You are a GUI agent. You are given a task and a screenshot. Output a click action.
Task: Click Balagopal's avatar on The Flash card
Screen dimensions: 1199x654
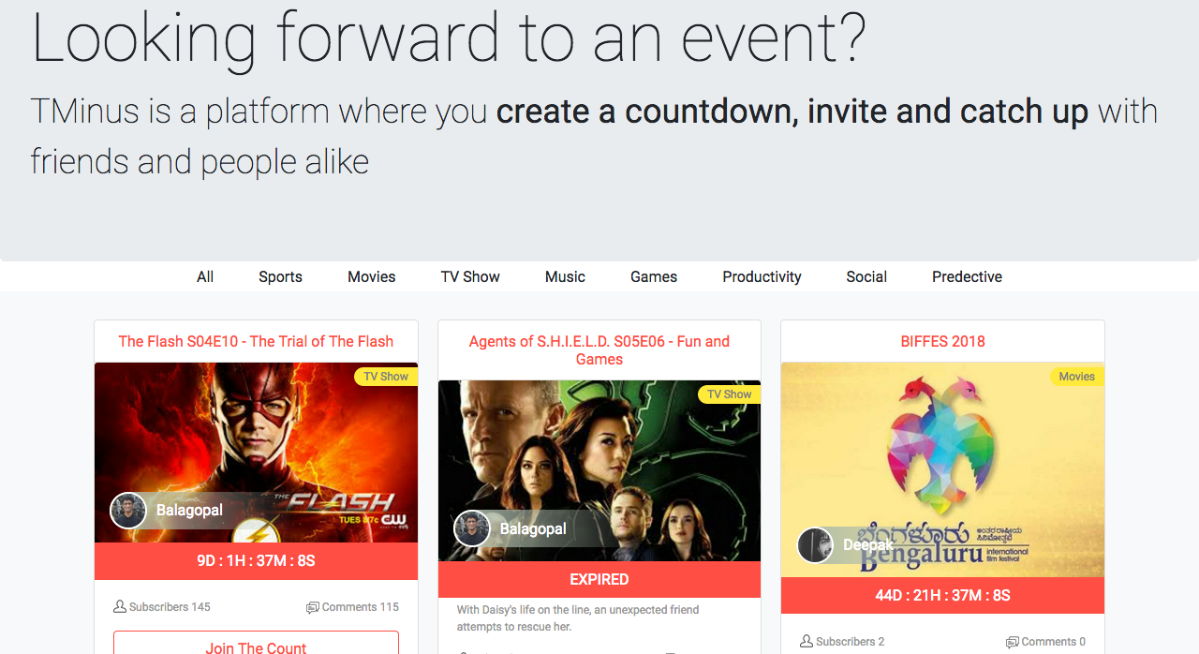pos(128,511)
